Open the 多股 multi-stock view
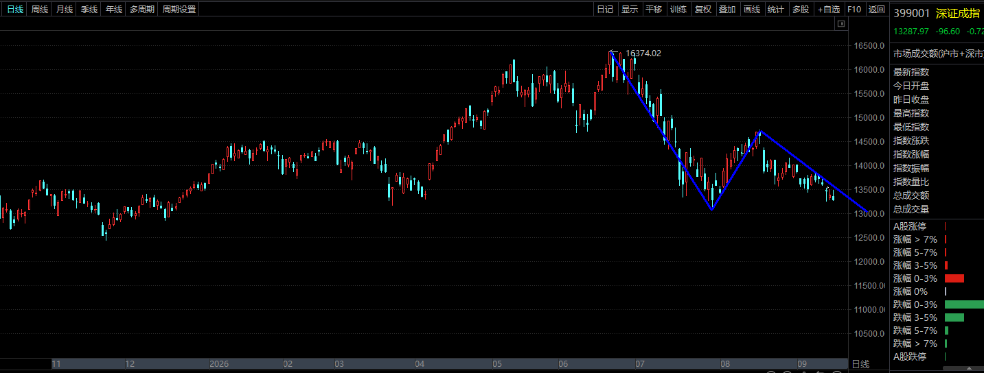The height and width of the screenshot is (373, 984). click(x=801, y=10)
